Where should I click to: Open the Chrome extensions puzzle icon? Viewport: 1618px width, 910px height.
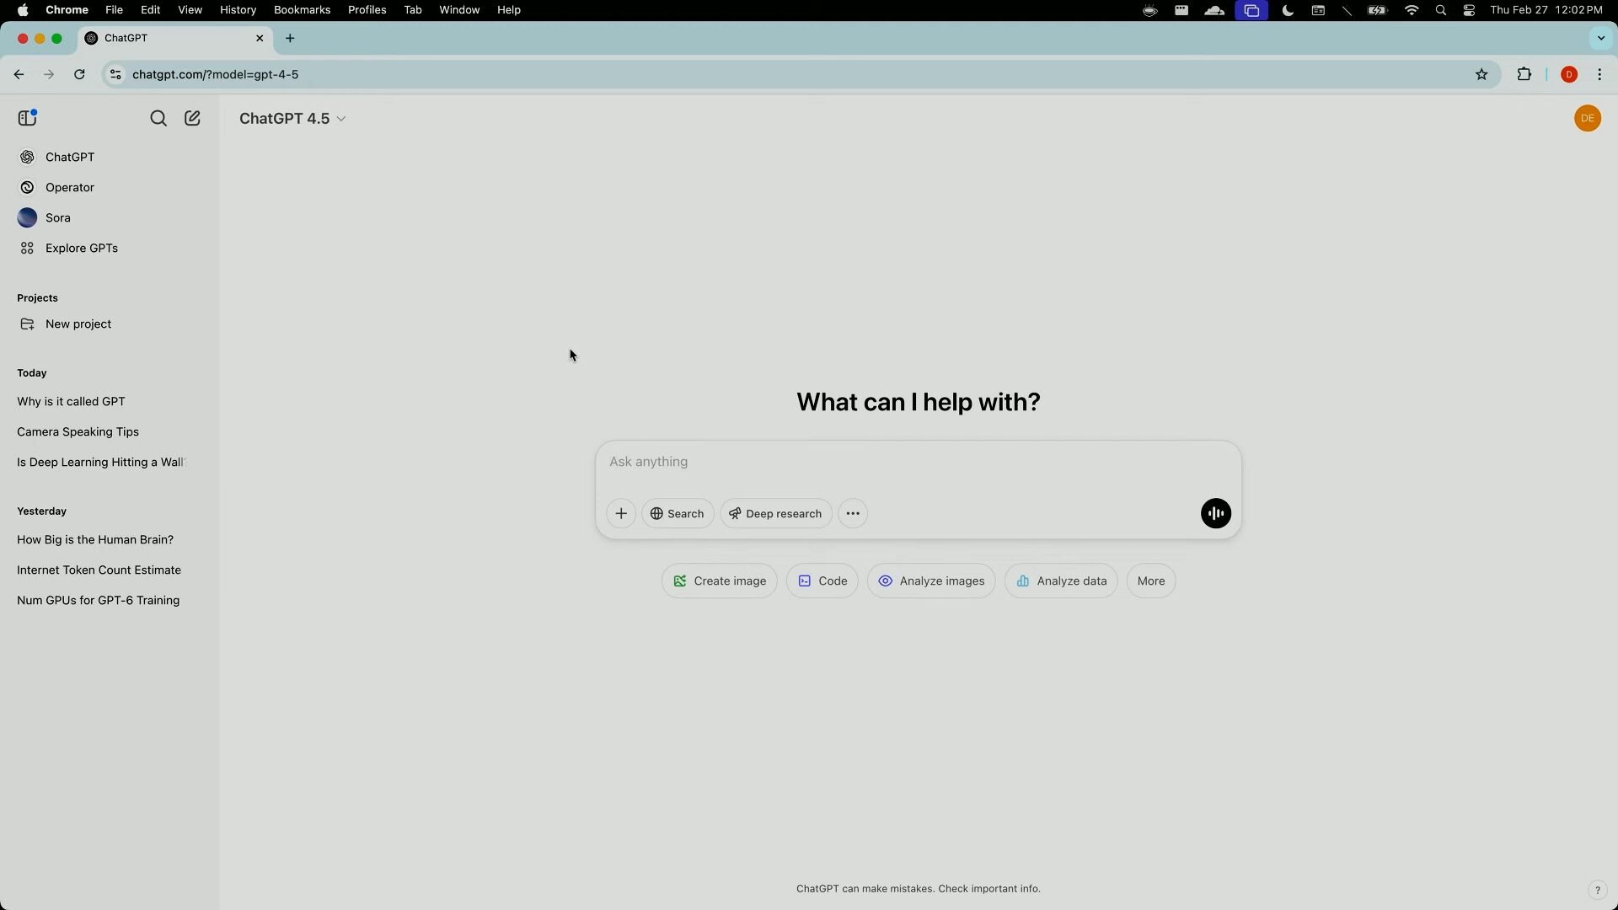click(x=1524, y=74)
